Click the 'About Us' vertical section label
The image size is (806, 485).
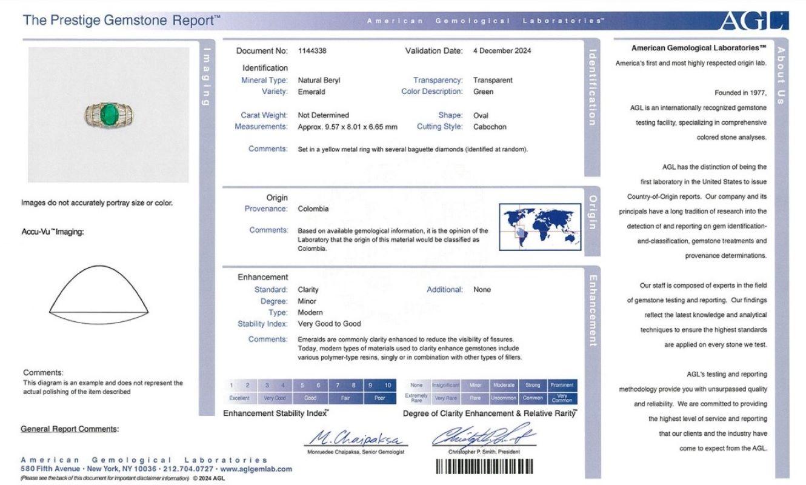tap(781, 75)
